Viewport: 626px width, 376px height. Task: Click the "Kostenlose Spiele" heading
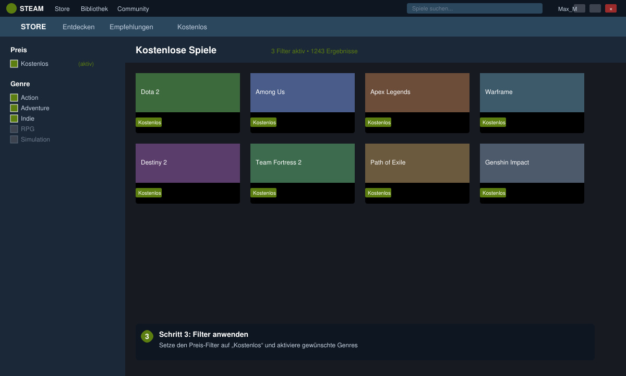176,50
